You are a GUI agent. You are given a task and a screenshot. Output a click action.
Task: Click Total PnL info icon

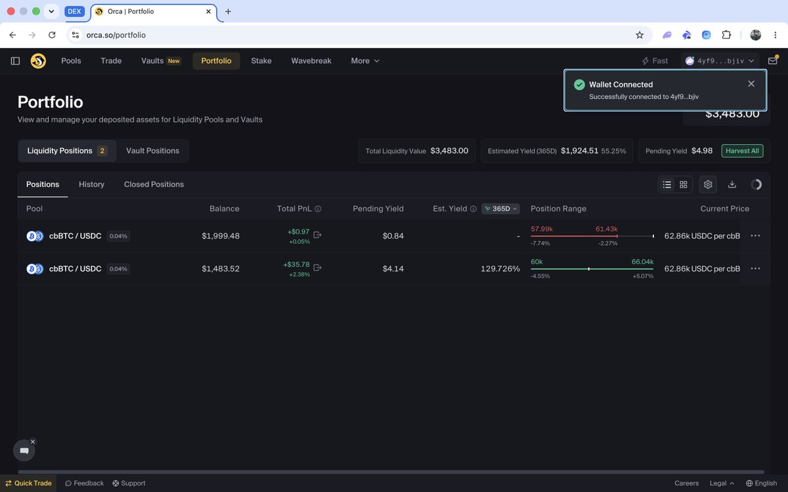click(318, 209)
